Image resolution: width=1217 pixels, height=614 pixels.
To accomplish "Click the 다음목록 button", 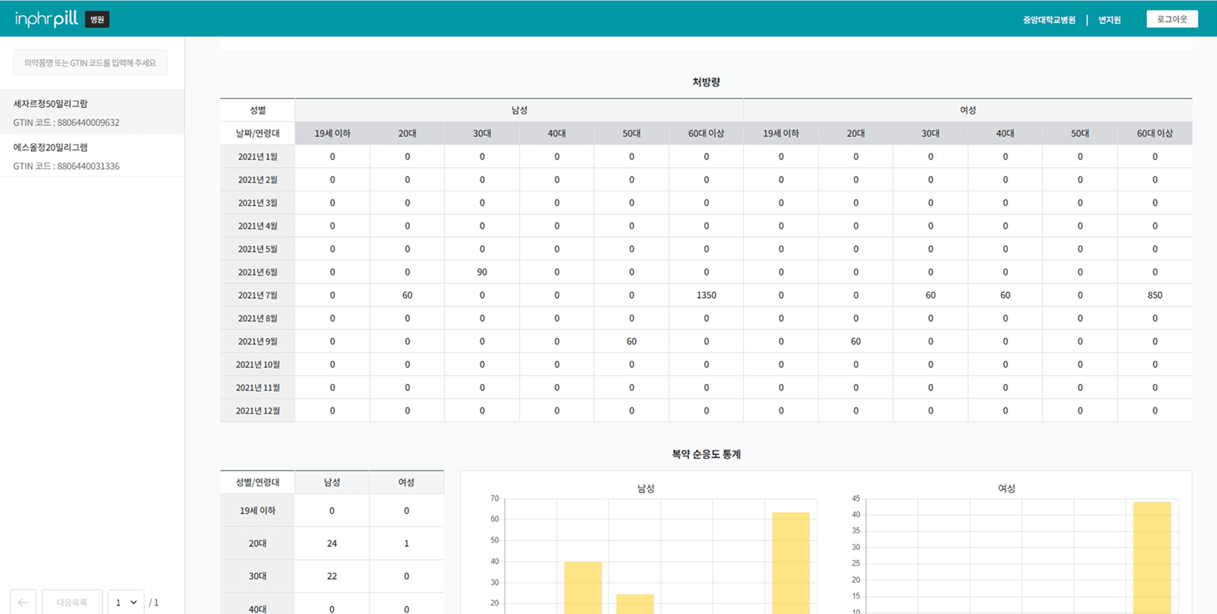I will pos(72,602).
